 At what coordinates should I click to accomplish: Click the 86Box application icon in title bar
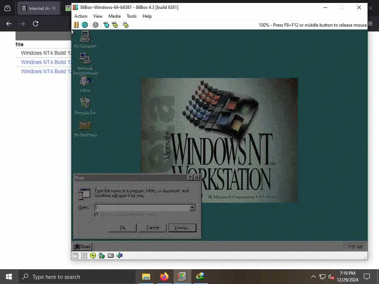pos(76,7)
